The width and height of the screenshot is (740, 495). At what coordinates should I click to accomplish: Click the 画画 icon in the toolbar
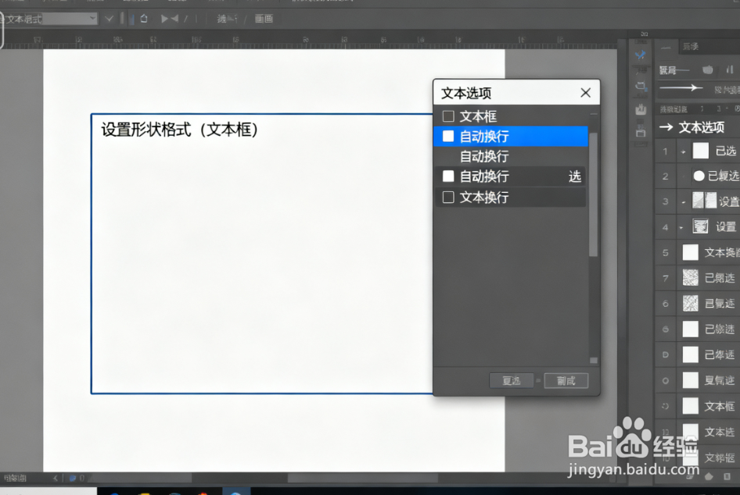pos(262,19)
